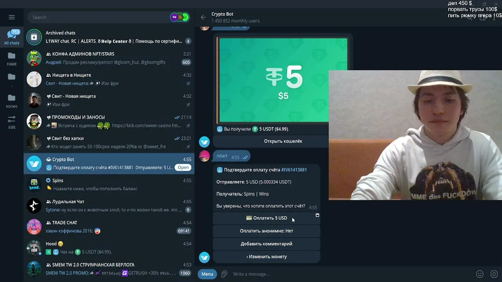Open the Свит без хапки channel

coord(109,143)
